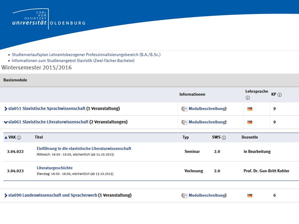The image size is (299, 224).
Task: Click VAK number 3.04.022
Action: (15, 152)
